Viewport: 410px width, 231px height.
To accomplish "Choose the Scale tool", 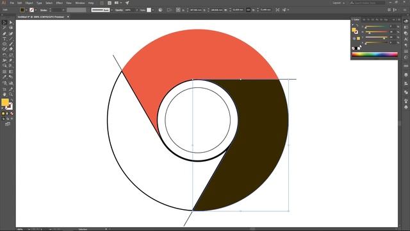I will point(11,55).
